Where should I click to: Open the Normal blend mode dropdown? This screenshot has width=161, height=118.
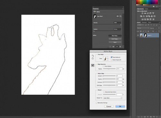(143, 28)
